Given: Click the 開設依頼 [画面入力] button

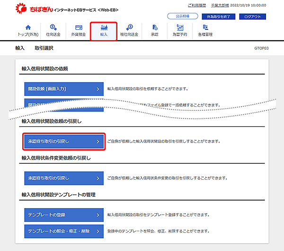Looking at the screenshot, I should coord(64,89).
